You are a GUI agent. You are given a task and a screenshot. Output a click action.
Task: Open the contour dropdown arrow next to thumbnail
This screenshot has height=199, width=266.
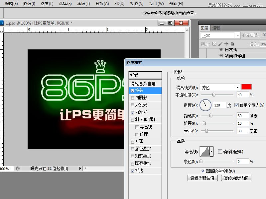211,151
